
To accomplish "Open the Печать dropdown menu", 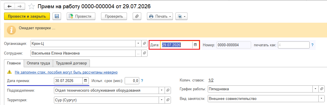I will pyautogui.click(x=160, y=16).
